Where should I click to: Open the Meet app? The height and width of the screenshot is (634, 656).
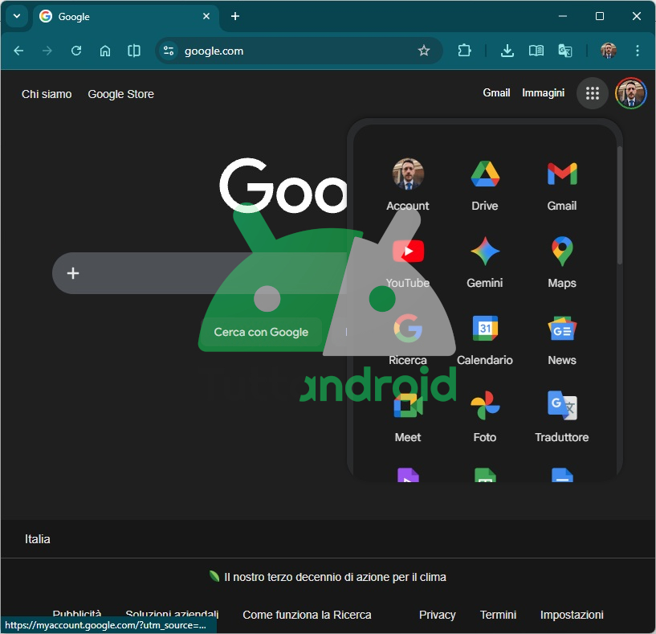tap(407, 416)
